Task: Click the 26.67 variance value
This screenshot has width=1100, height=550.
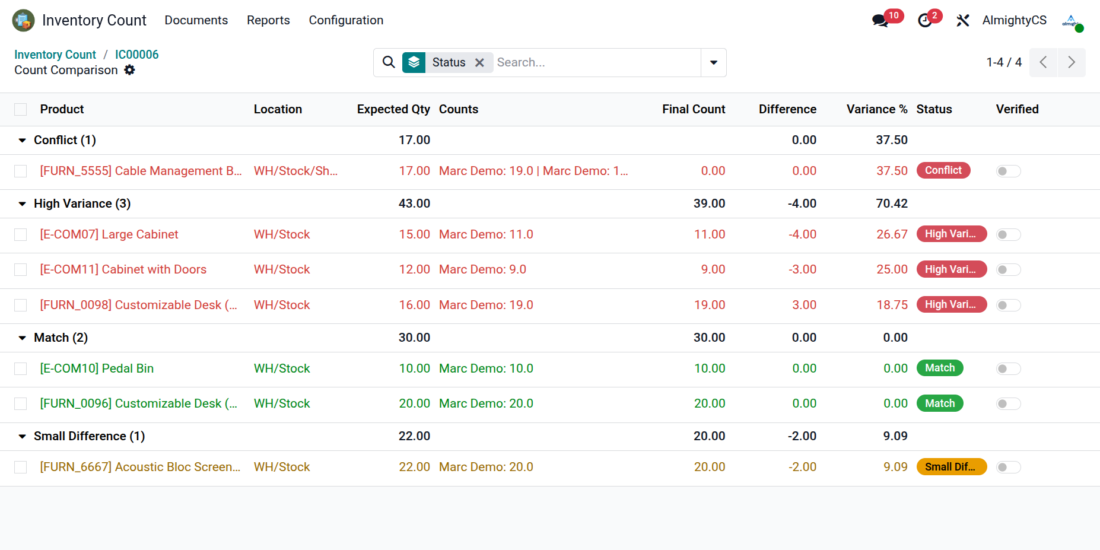Action: pyautogui.click(x=892, y=234)
